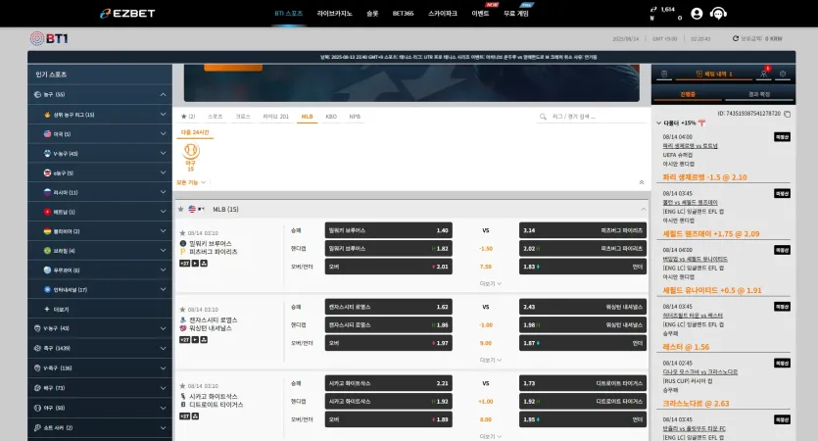
Task: Click the BT1 logo
Action: 49,38
